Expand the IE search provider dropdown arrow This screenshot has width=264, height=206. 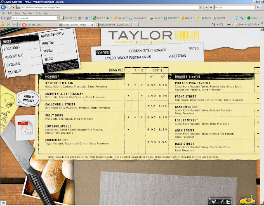click(261, 7)
